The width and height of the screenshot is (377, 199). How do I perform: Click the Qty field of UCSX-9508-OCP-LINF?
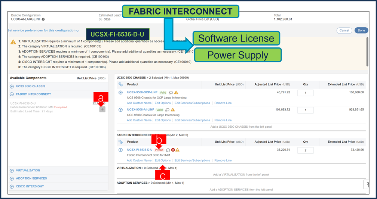pos(305,93)
